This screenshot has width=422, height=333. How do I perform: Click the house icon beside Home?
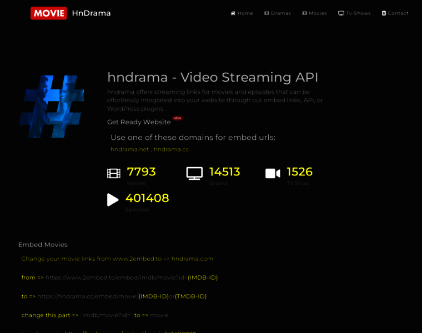233,13
